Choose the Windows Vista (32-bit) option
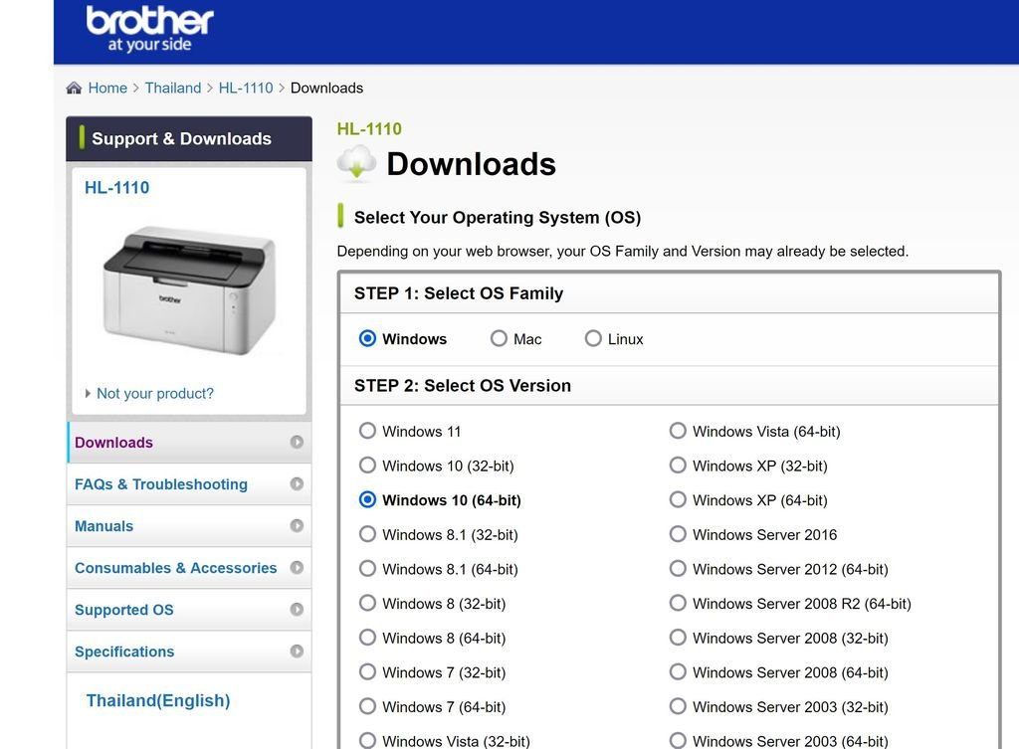The height and width of the screenshot is (749, 1019). [x=367, y=741]
